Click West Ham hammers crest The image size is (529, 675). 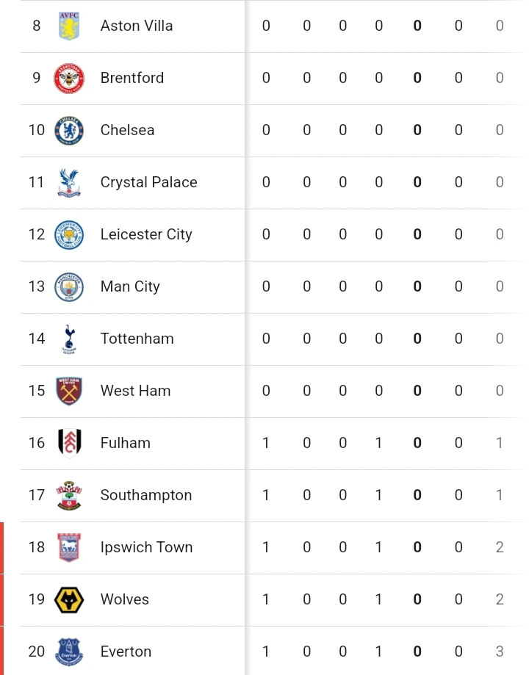(69, 391)
